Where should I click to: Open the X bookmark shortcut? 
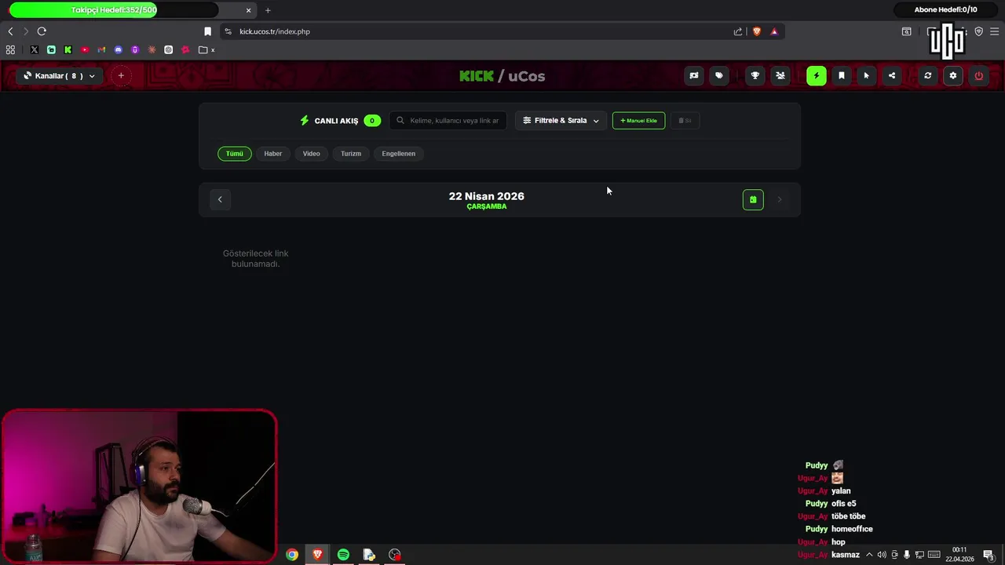[35, 49]
